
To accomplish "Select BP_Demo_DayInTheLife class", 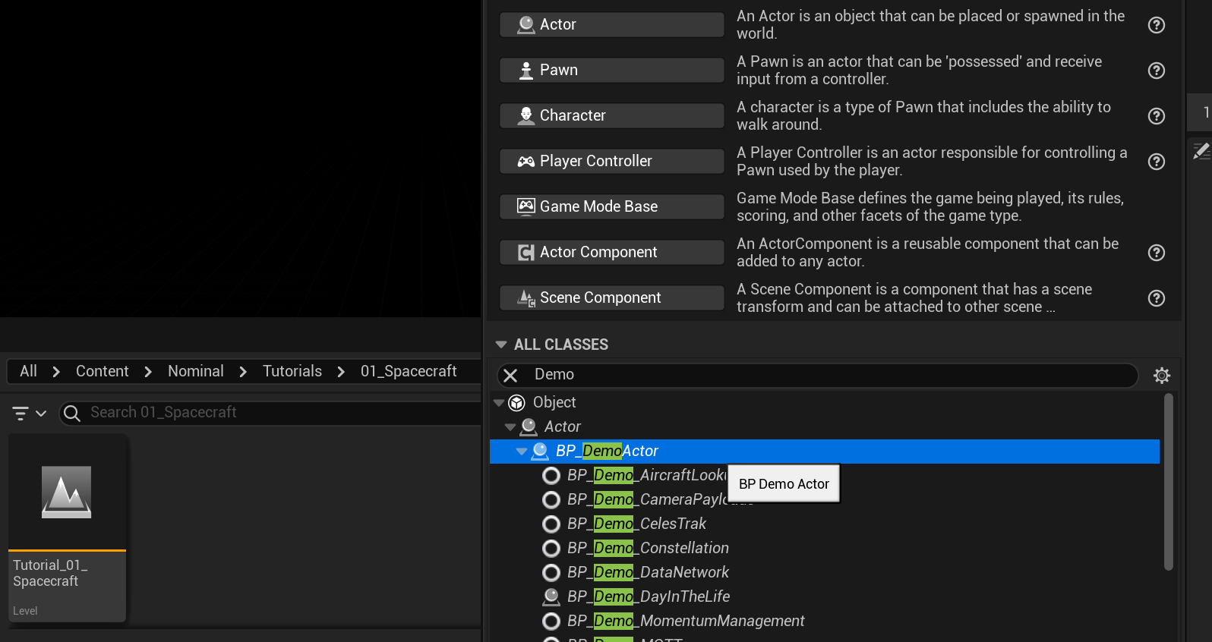I will [649, 596].
